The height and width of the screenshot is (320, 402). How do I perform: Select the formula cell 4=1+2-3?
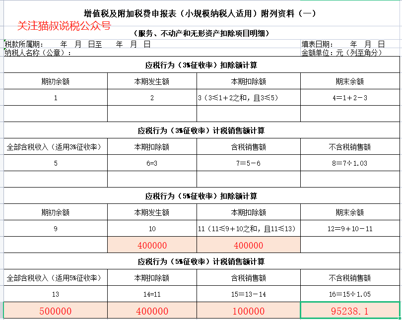pos(350,98)
